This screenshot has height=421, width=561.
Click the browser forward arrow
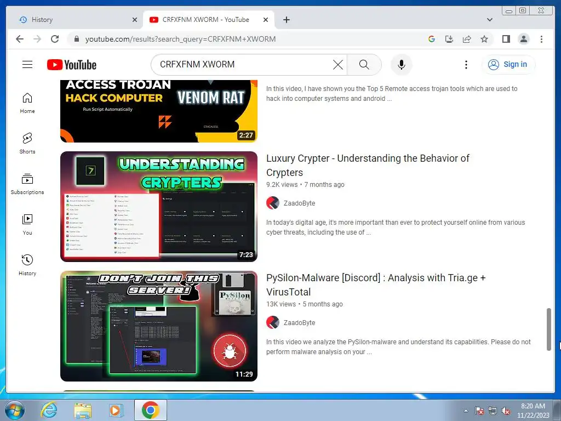(37, 39)
